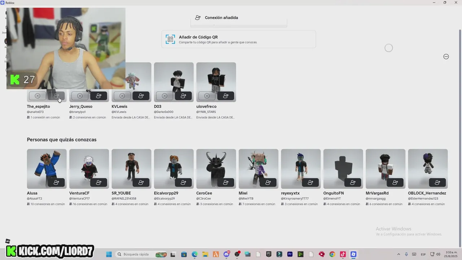Click the QR code icon
The width and height of the screenshot is (462, 260).
[170, 39]
